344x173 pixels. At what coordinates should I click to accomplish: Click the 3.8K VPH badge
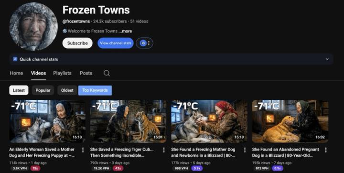(20, 168)
